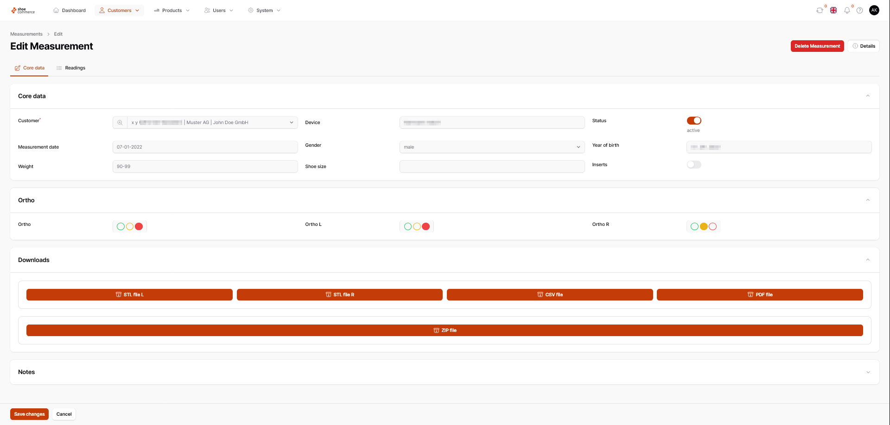Select green option for Ortho R
The image size is (890, 425).
(694, 226)
